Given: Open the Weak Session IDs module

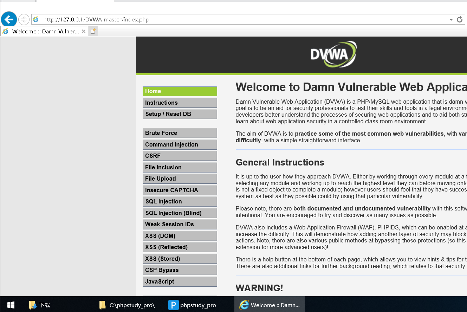Looking at the screenshot, I should [x=180, y=225].
